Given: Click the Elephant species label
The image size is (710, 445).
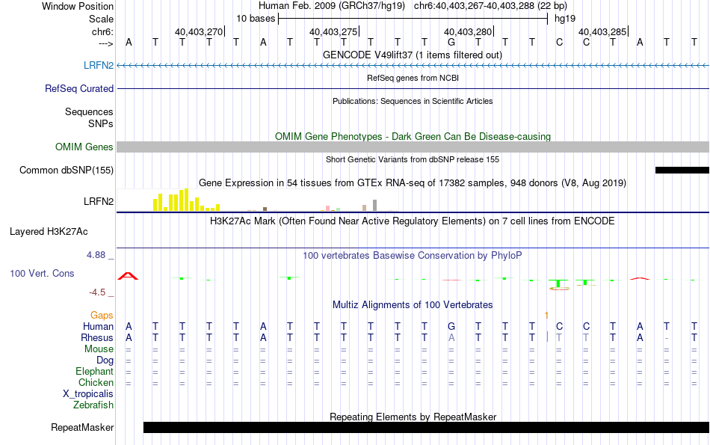Looking at the screenshot, I should pyautogui.click(x=94, y=371).
